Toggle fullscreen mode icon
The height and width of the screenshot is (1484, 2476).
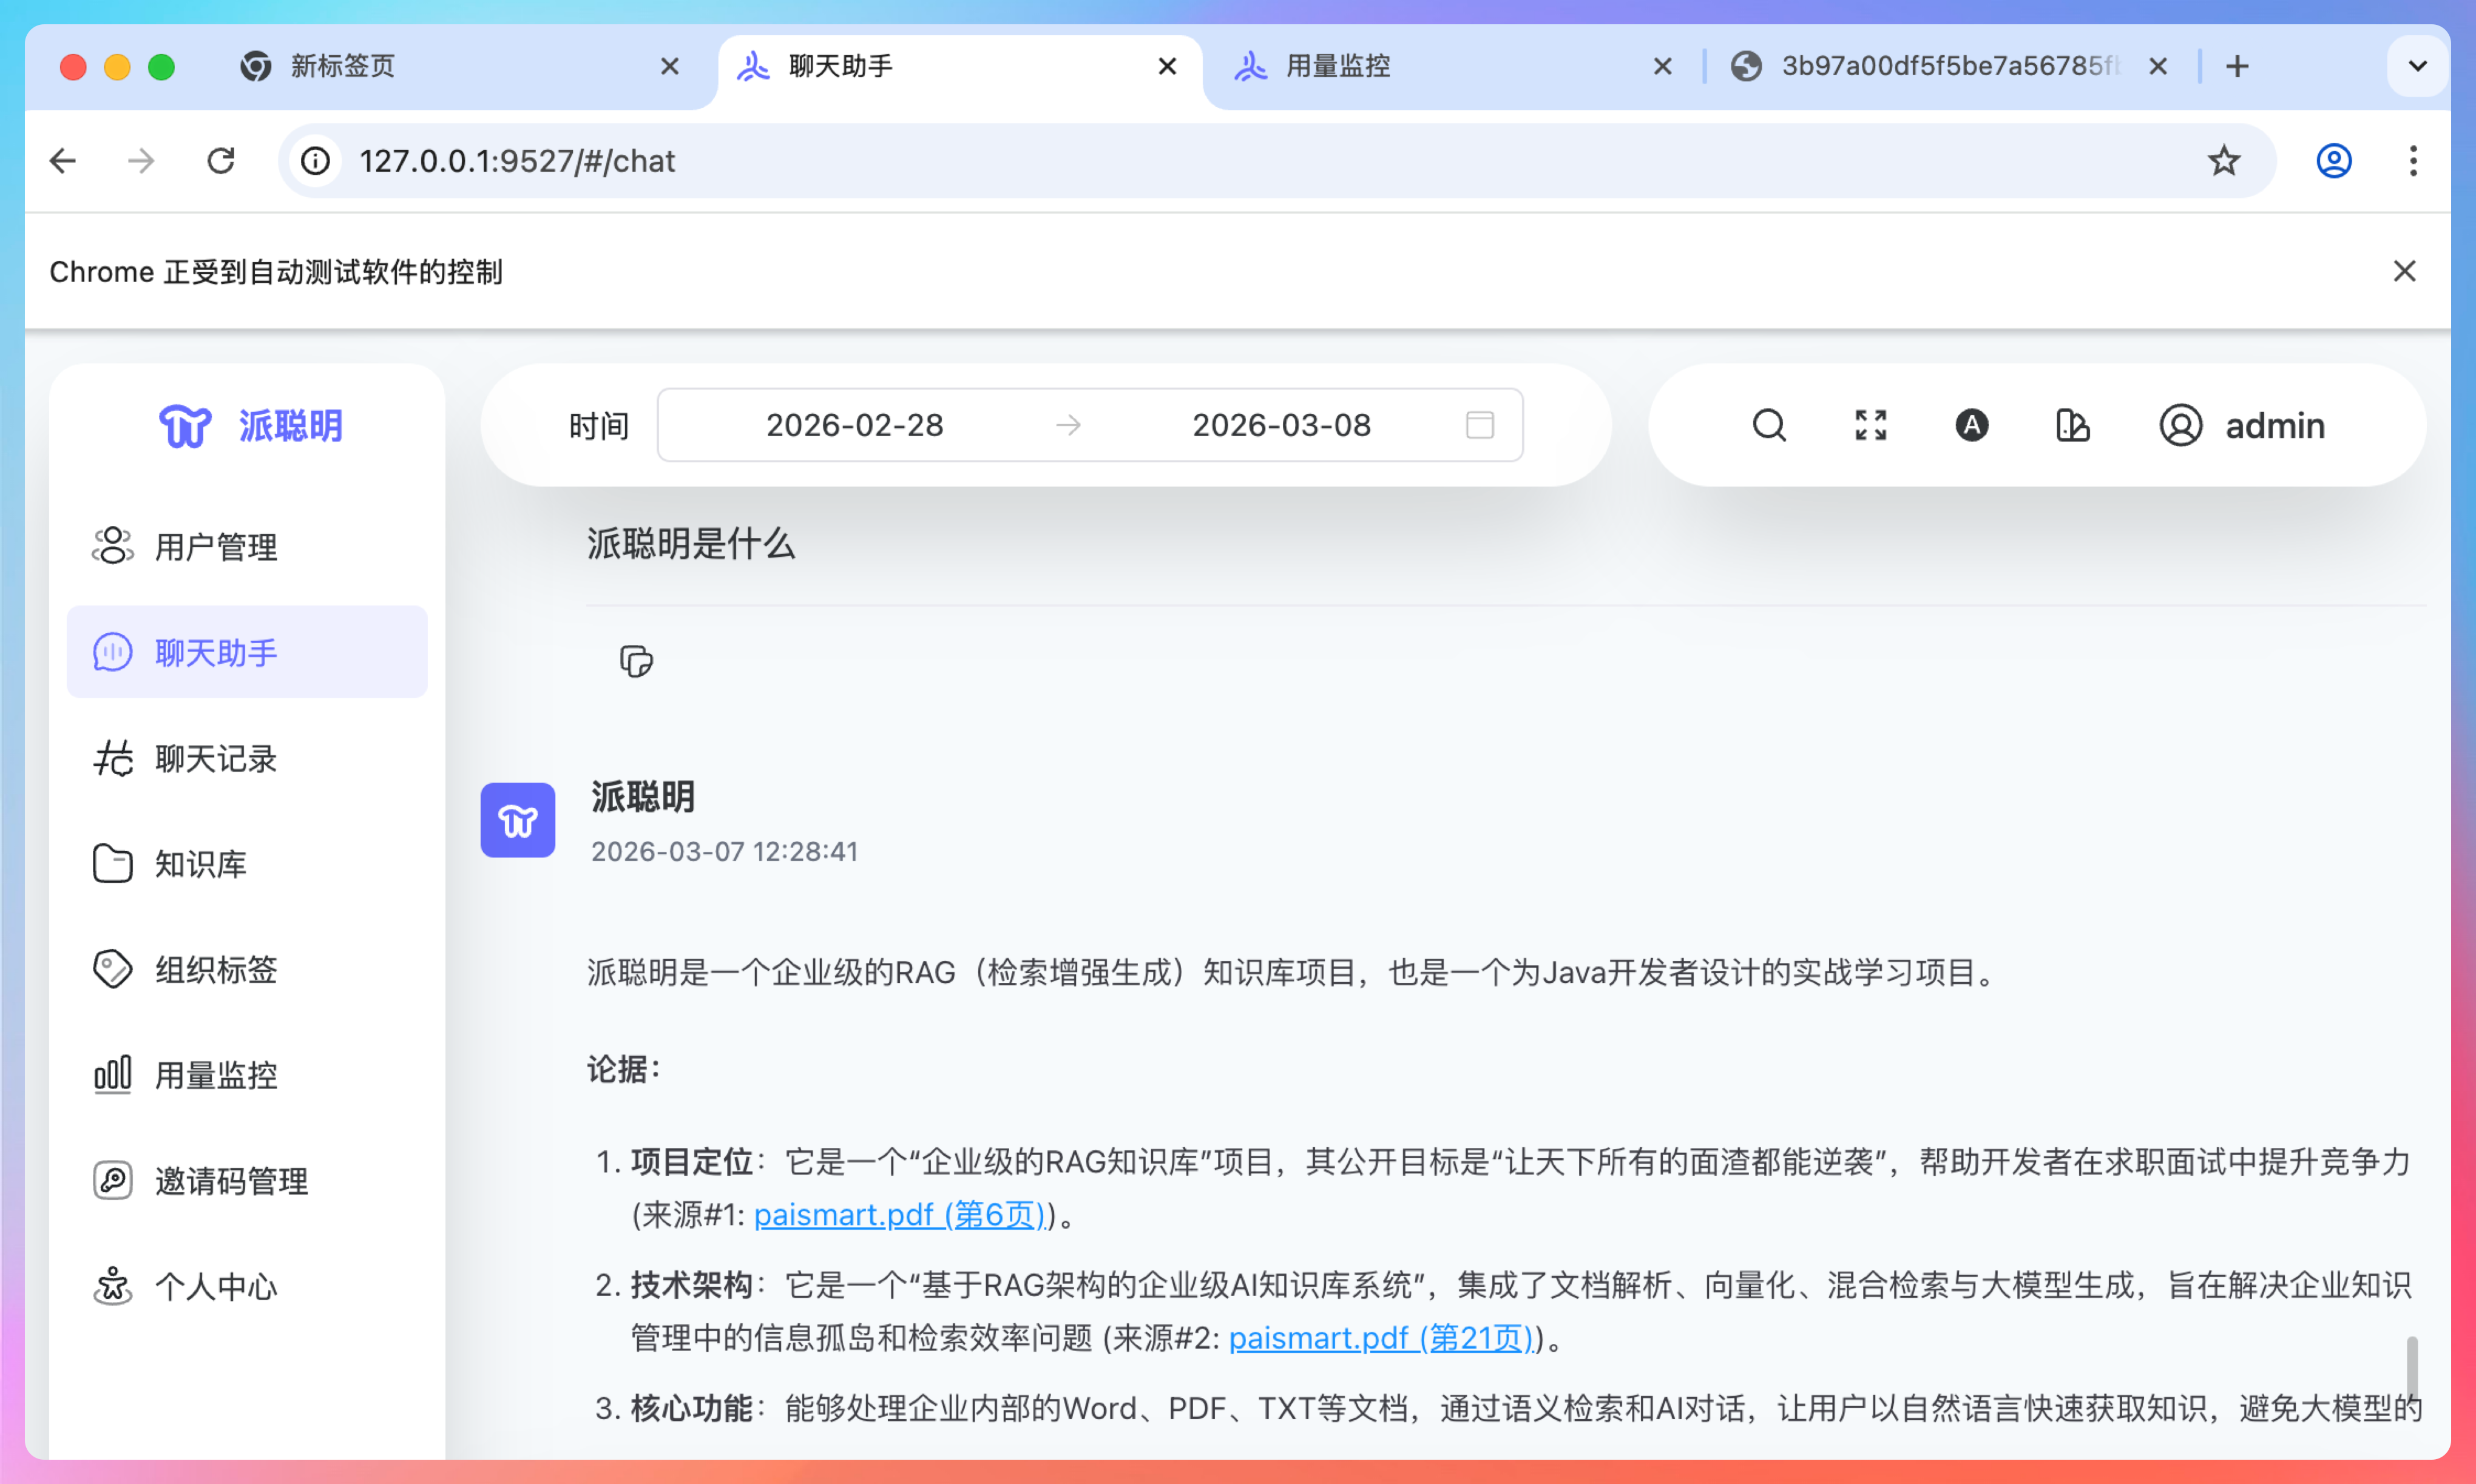pyautogui.click(x=1870, y=425)
